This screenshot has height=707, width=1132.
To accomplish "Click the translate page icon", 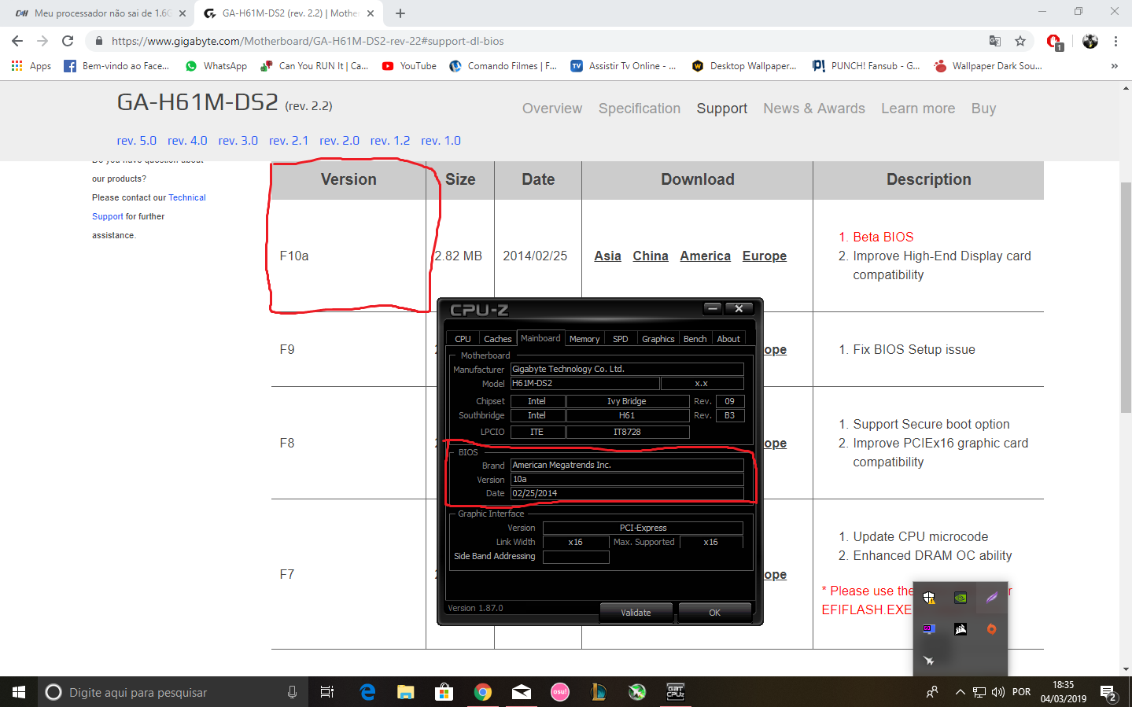I will tap(995, 41).
